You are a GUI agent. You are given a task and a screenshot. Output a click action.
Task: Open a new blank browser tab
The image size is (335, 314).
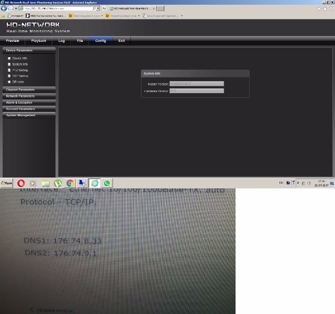coord(161,8)
